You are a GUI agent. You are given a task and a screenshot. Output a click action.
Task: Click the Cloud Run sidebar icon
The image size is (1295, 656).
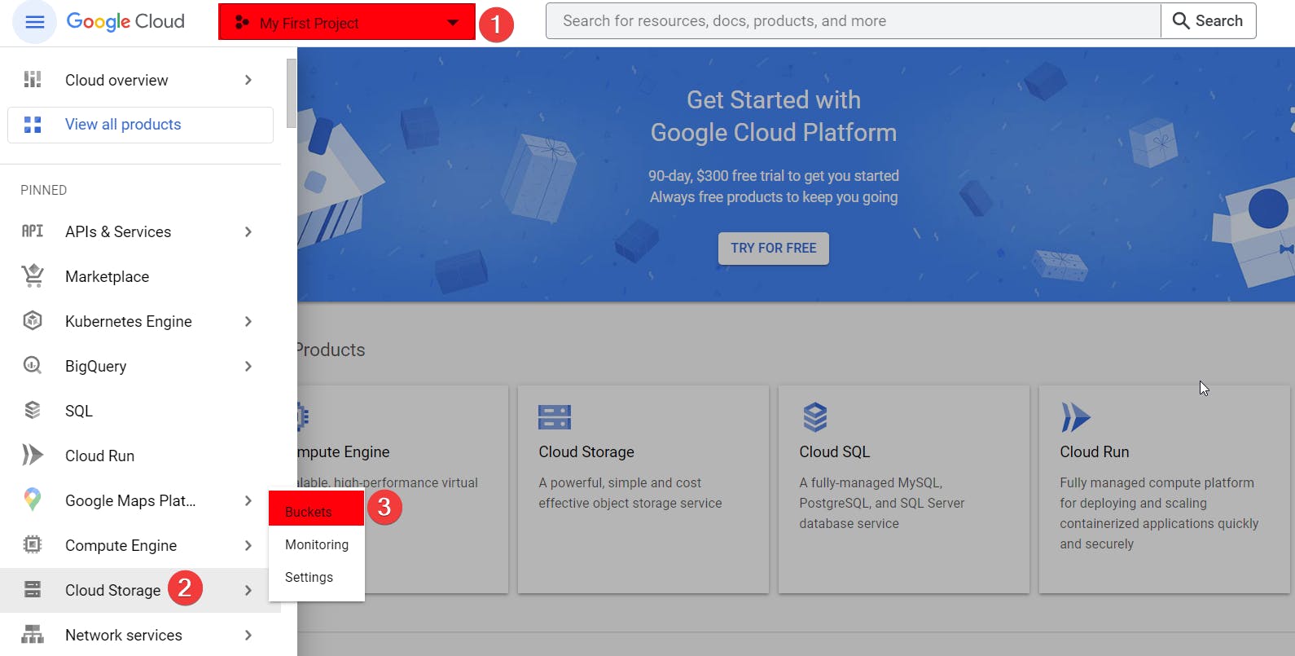[33, 456]
